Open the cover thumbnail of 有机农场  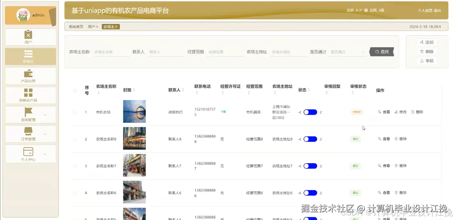click(134, 111)
